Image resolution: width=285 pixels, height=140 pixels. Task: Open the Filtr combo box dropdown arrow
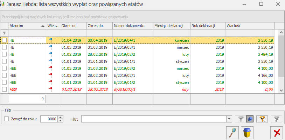point(229,119)
